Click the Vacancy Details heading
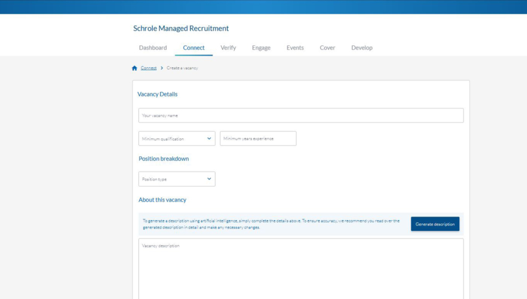527x299 pixels. pyautogui.click(x=158, y=94)
